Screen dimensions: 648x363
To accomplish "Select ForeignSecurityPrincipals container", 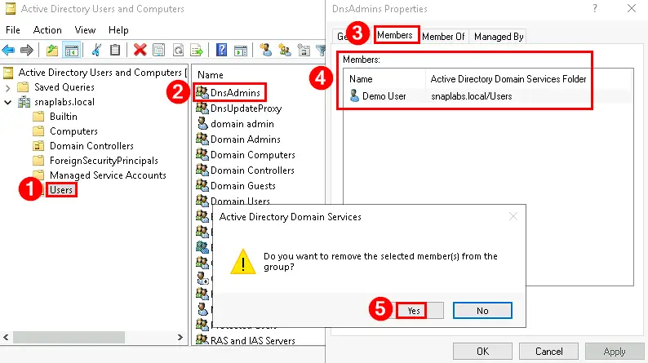I will pyautogui.click(x=104, y=161).
